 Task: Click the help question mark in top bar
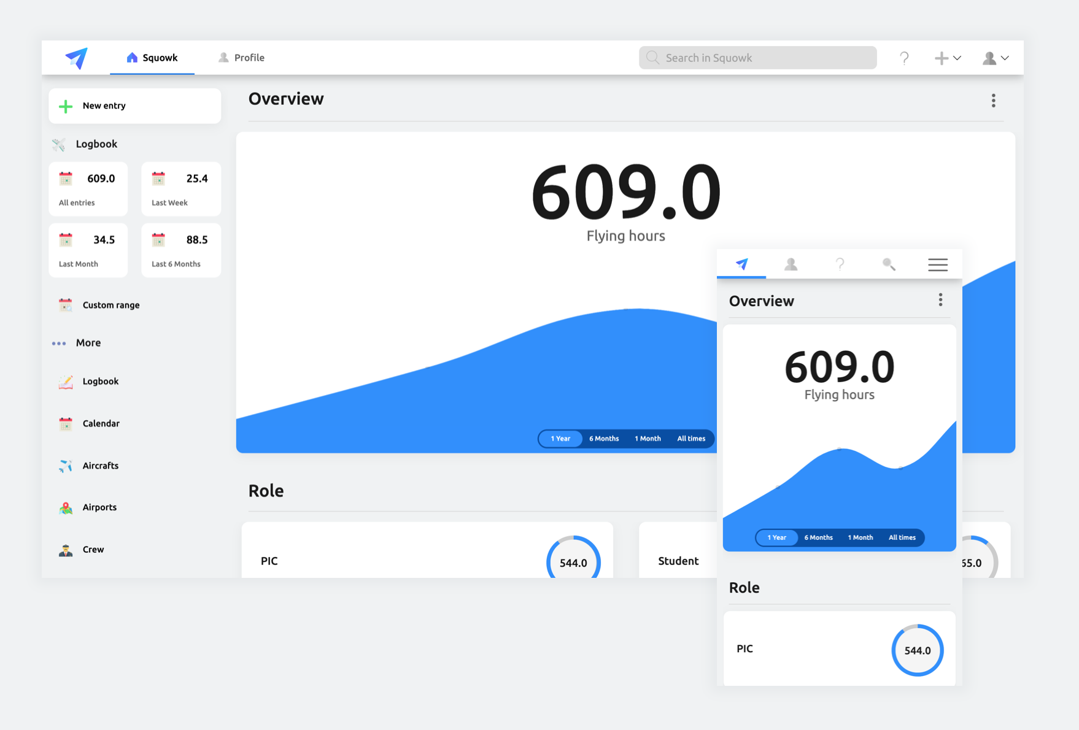coord(904,58)
